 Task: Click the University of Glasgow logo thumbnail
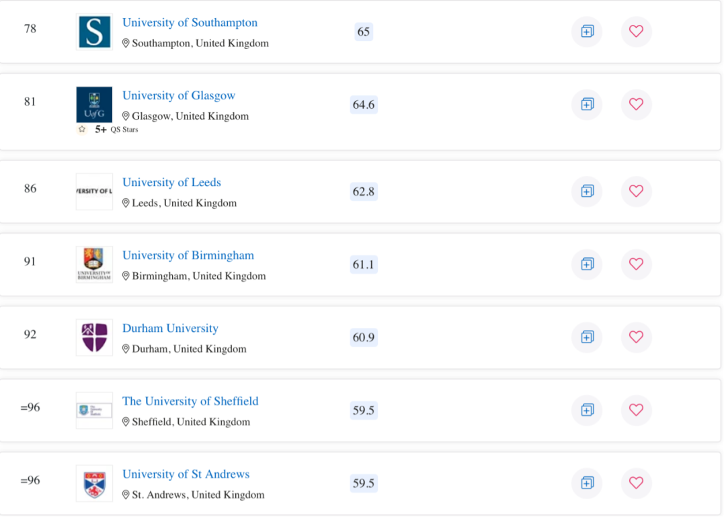(95, 105)
